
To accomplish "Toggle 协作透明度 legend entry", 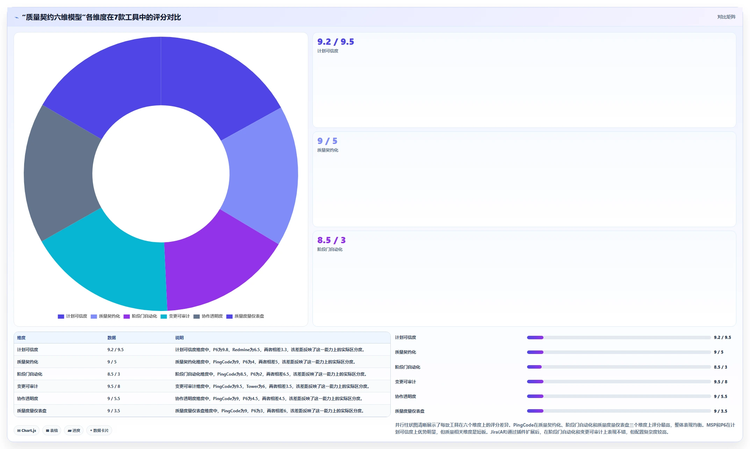I will pyautogui.click(x=208, y=316).
